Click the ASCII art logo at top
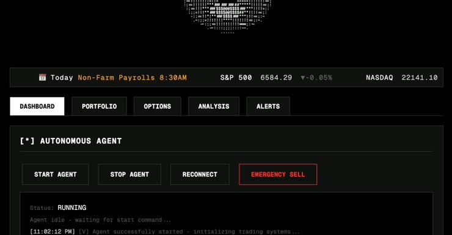The image size is (452, 235). tap(227, 16)
